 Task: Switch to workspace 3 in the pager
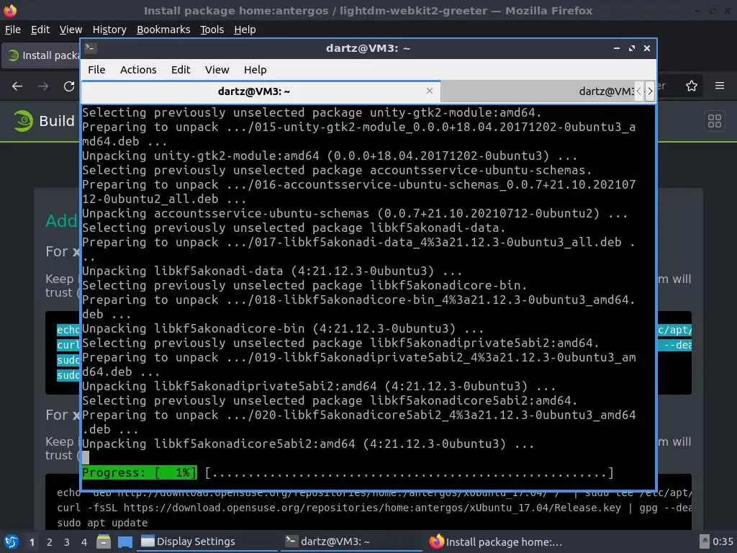click(67, 542)
